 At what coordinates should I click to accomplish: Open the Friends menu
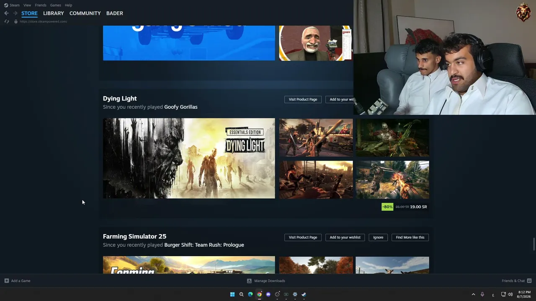41,5
